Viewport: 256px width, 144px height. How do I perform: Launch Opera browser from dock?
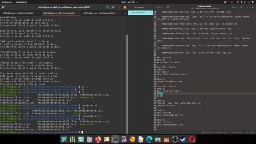coord(192,139)
